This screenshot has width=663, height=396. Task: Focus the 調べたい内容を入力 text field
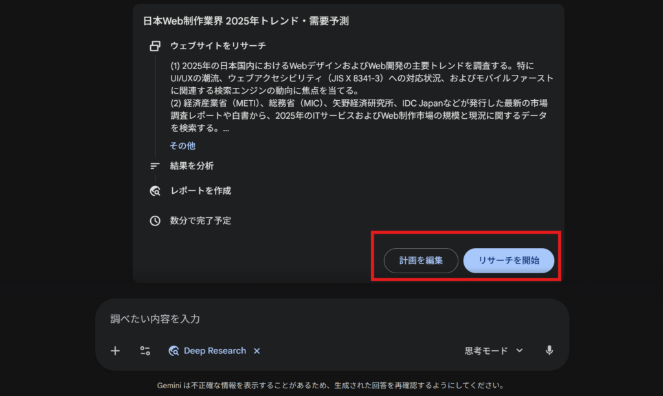pyautogui.click(x=324, y=319)
